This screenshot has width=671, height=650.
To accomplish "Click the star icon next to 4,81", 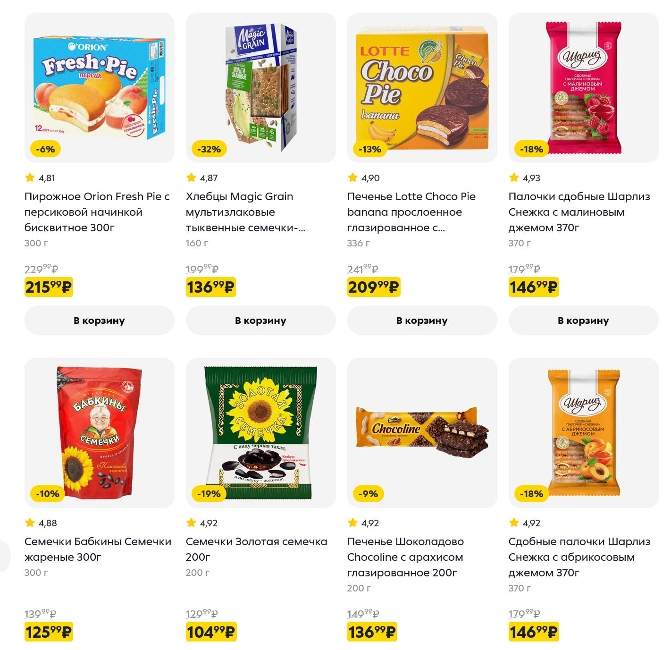I will tap(30, 177).
